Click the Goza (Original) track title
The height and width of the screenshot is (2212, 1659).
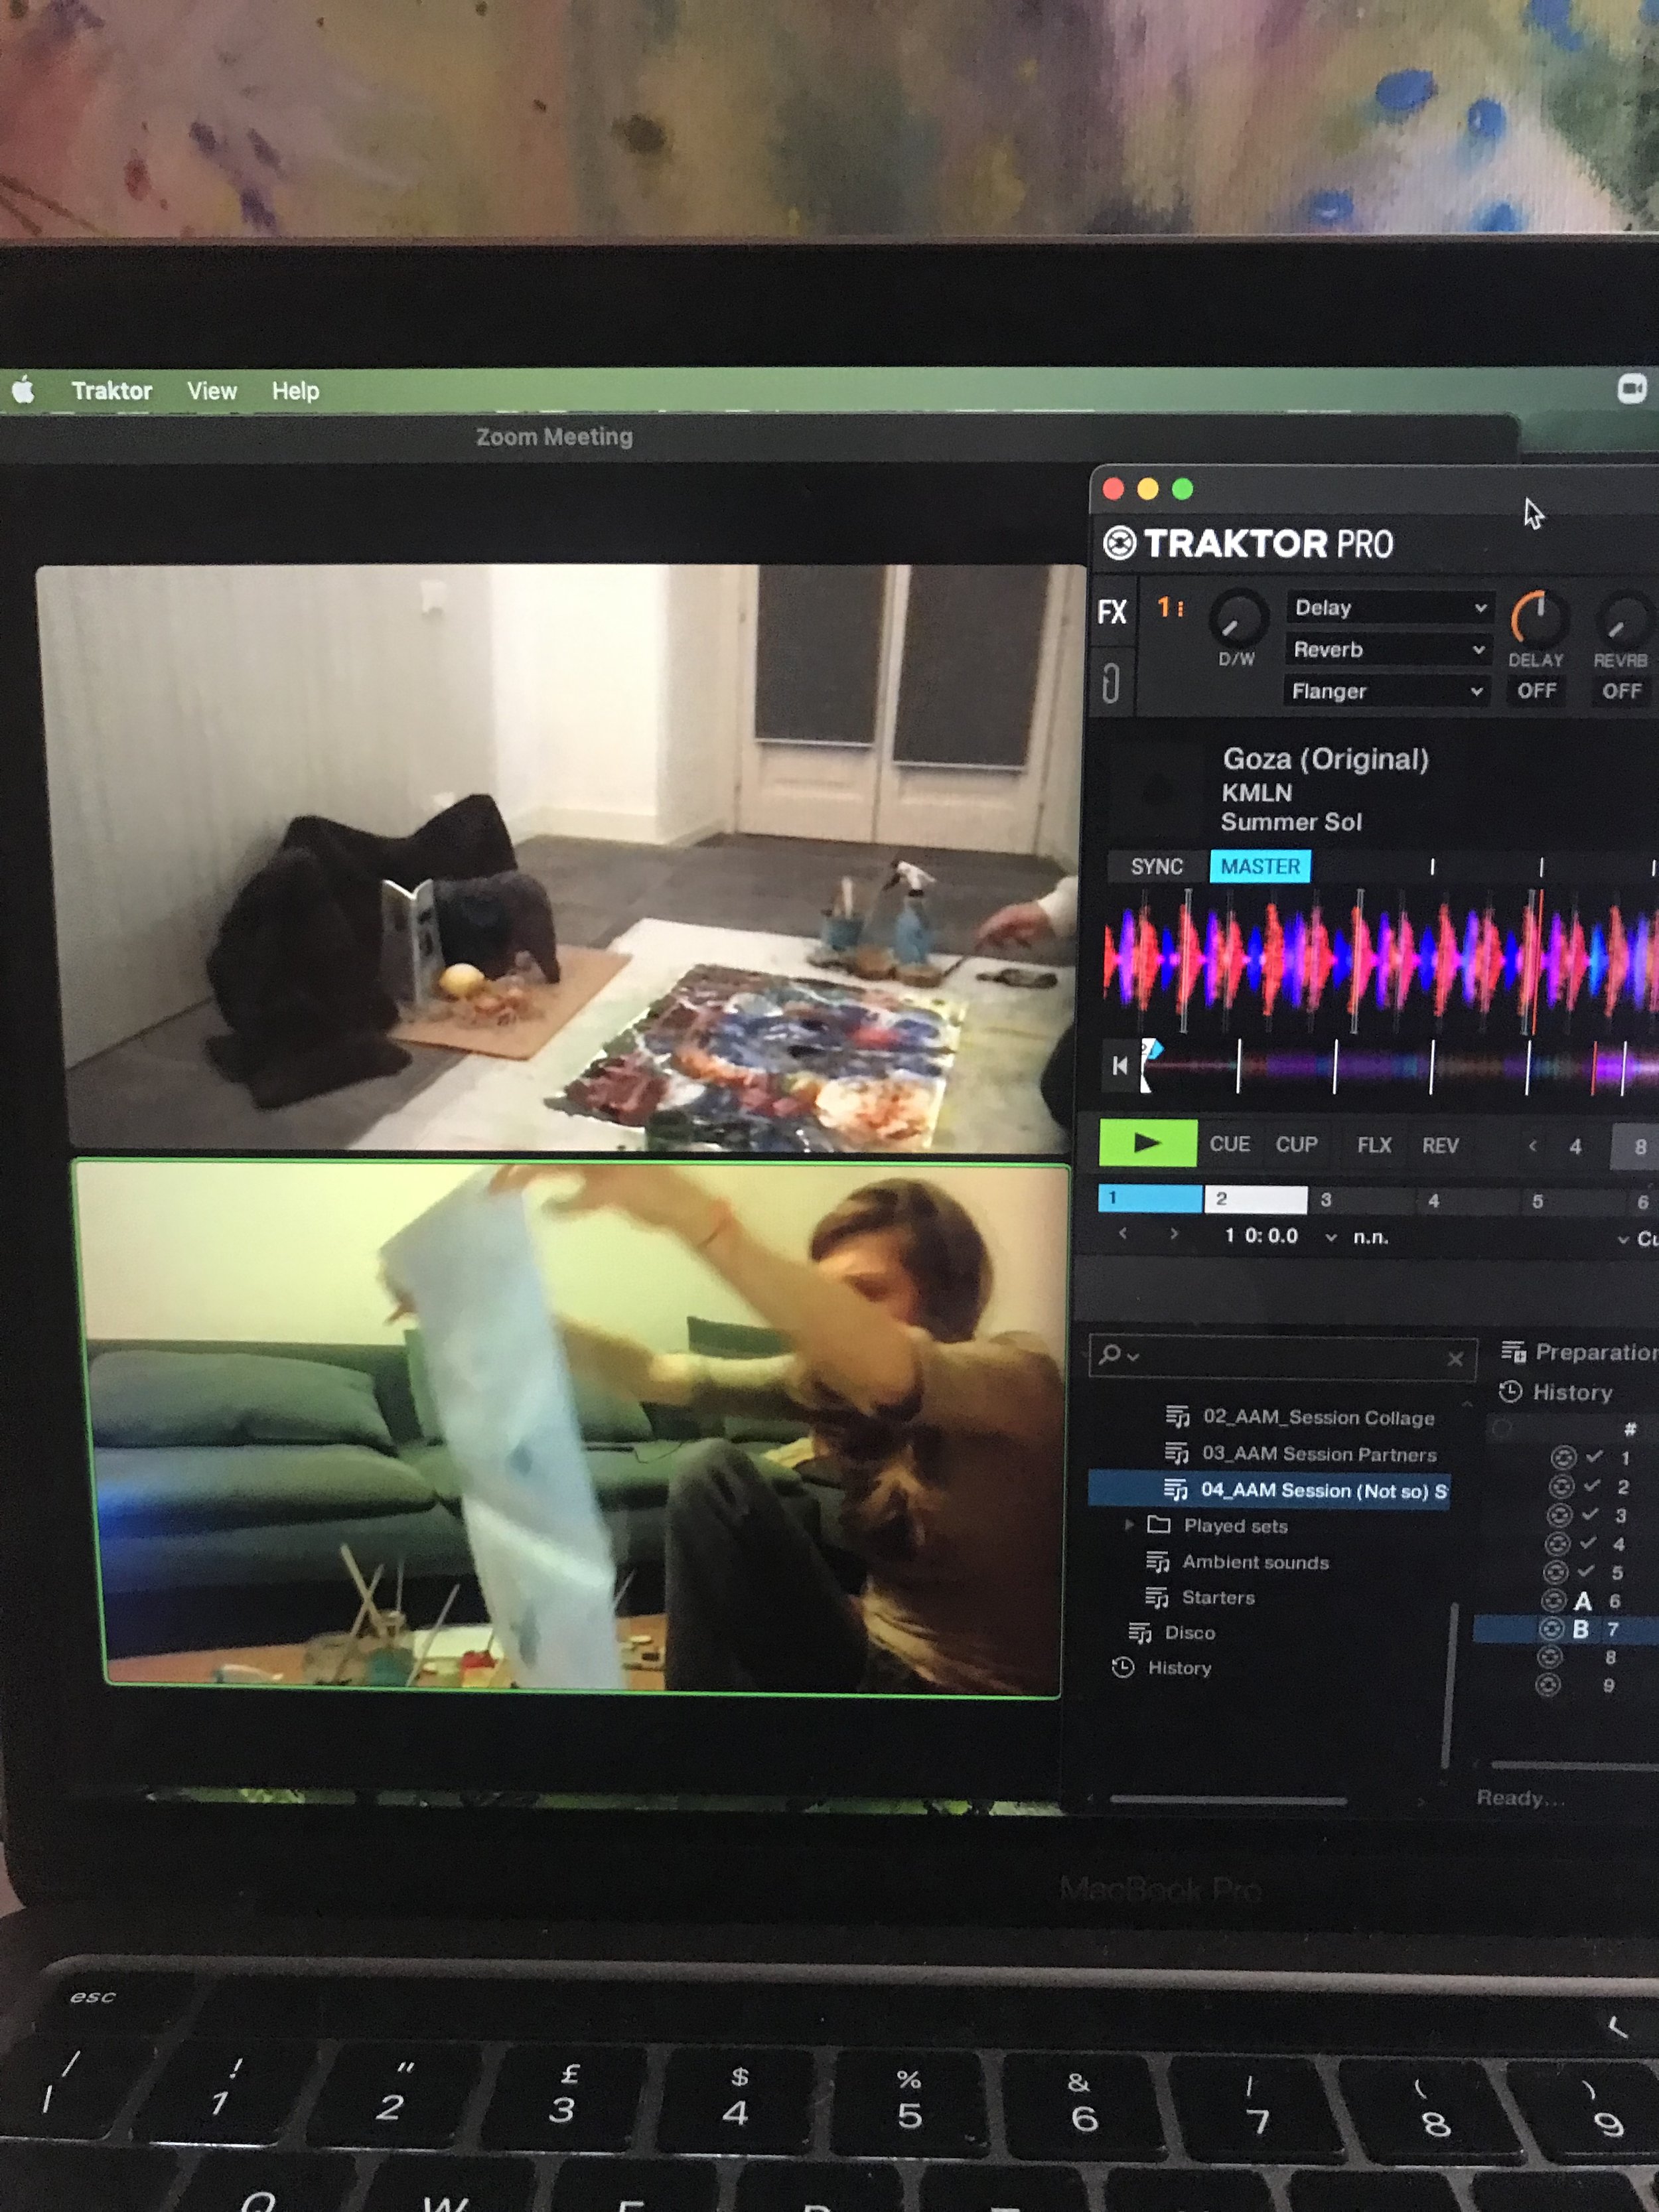(x=1326, y=760)
